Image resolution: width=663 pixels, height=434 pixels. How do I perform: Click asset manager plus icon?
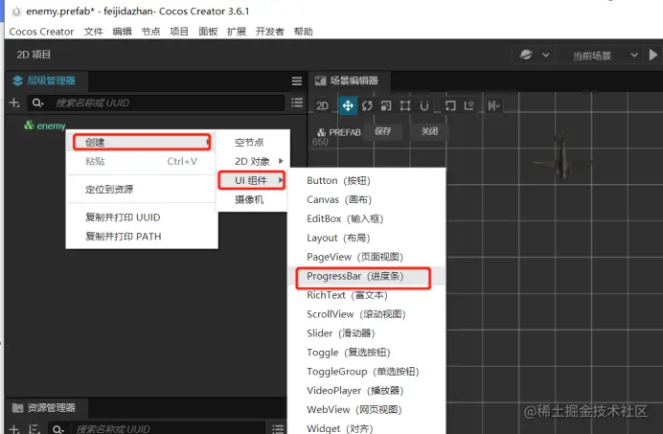click(x=14, y=429)
